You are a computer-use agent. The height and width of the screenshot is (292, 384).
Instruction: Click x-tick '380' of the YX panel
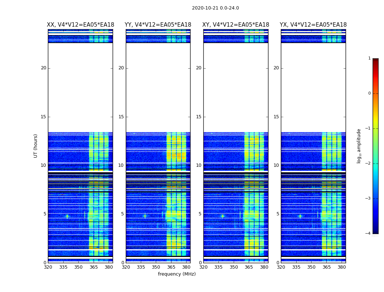342,267
